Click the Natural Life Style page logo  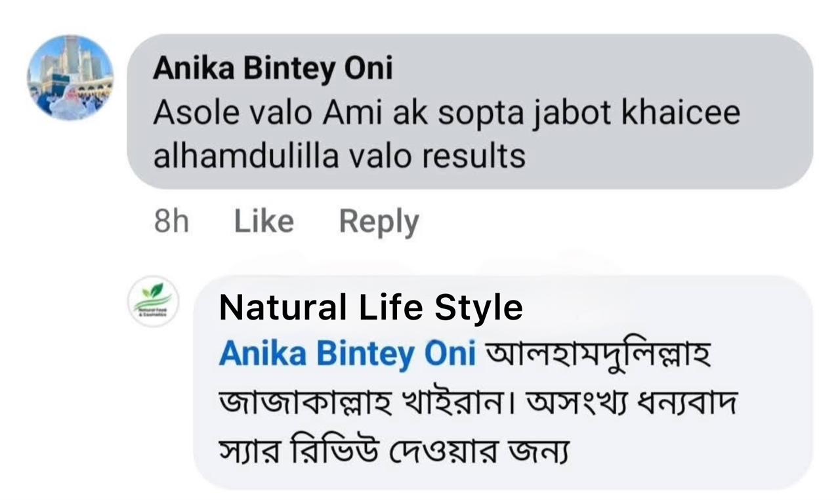153,301
